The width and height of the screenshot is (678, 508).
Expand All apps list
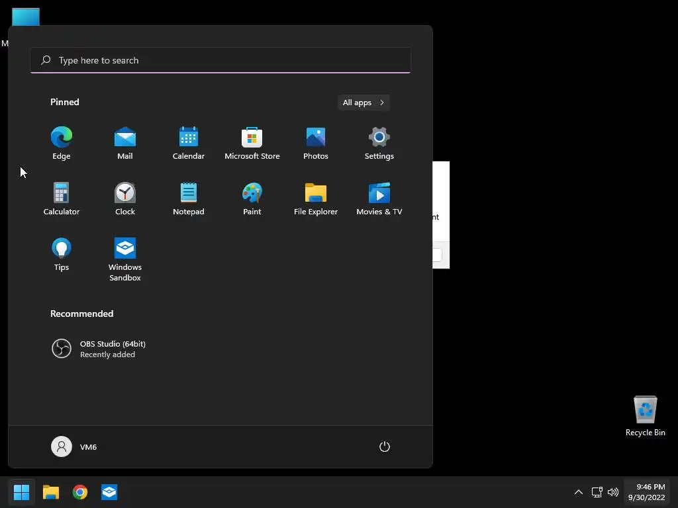coord(363,103)
